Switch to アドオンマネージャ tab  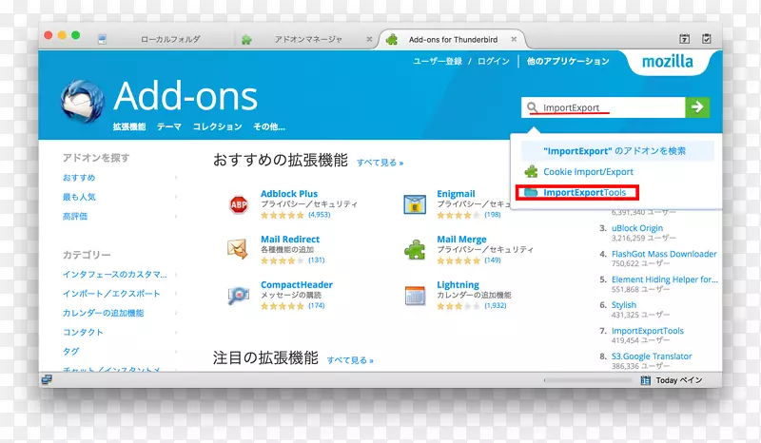click(308, 39)
